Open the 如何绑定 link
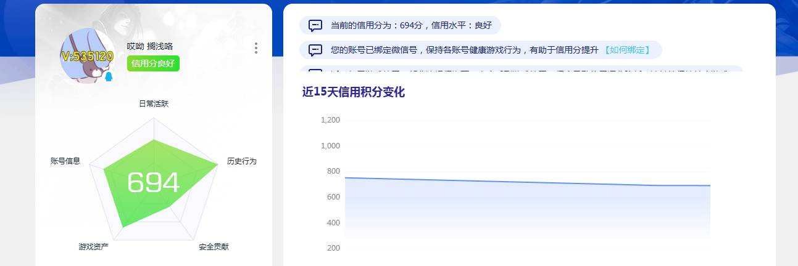Image resolution: width=798 pixels, height=266 pixels. 626,50
